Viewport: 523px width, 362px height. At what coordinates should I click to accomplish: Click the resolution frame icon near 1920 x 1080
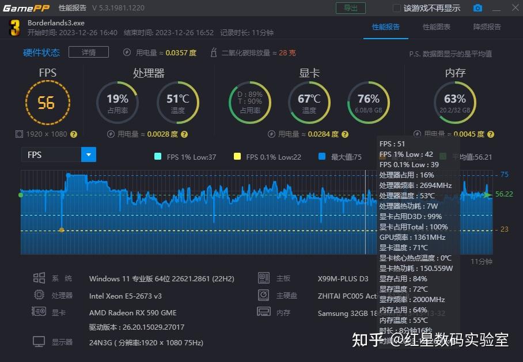20,134
